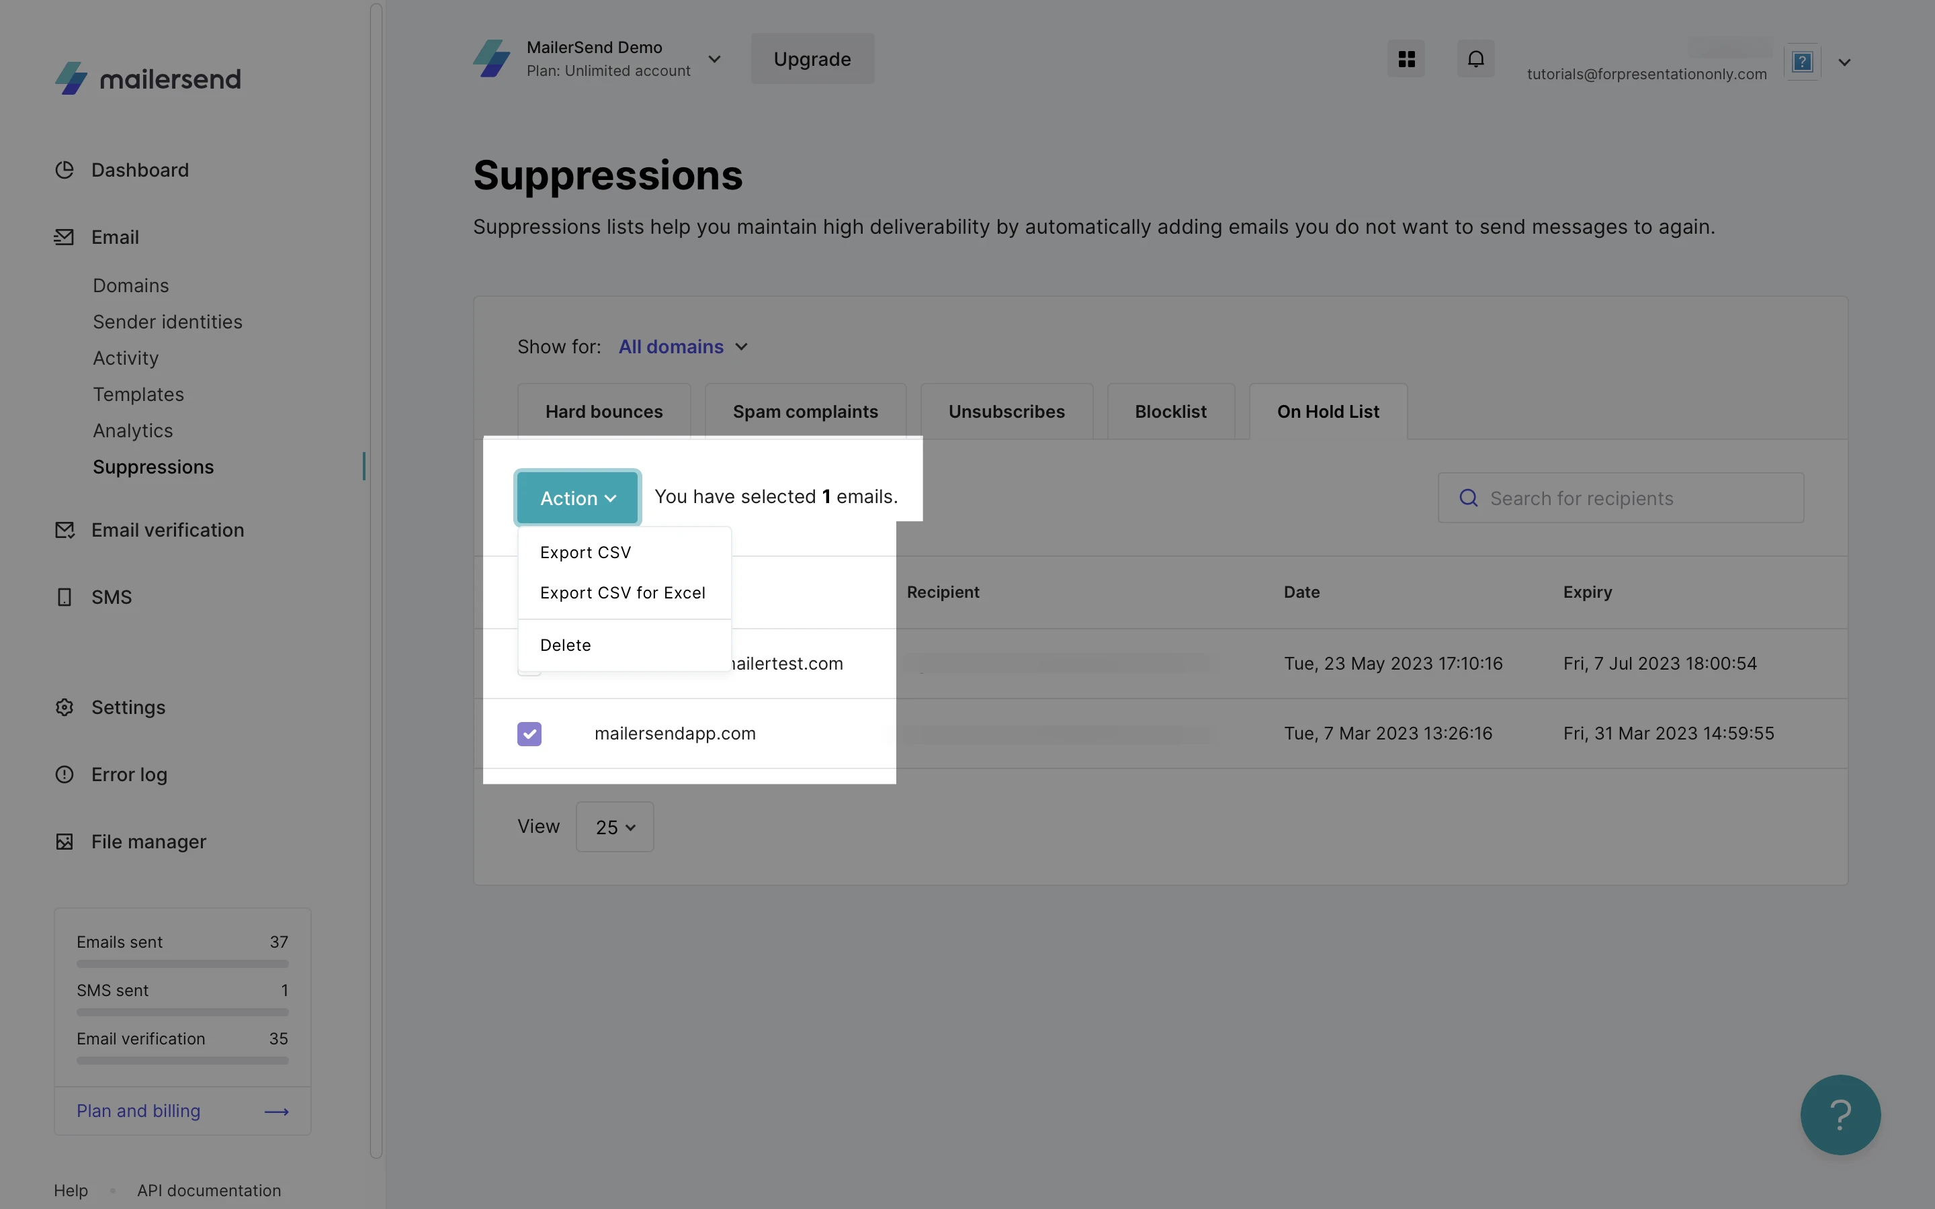
Task: Open notifications bell icon
Action: tap(1475, 59)
